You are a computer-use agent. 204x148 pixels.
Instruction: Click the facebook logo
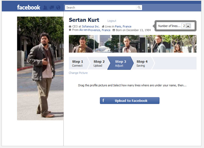click(x=28, y=7)
